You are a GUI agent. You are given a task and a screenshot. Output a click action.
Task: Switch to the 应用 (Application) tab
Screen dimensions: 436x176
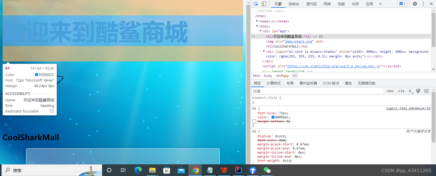(369, 4)
